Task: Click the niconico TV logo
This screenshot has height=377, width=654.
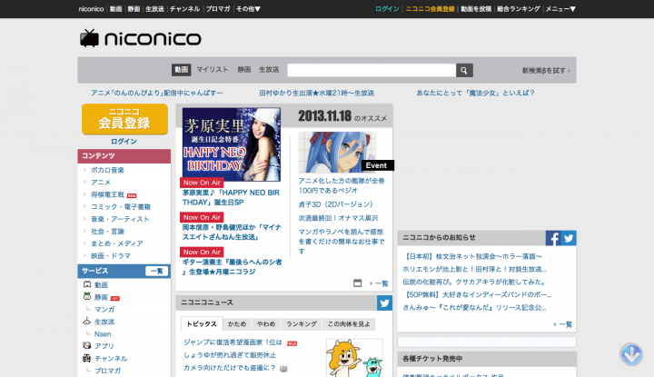Action: pos(140,38)
